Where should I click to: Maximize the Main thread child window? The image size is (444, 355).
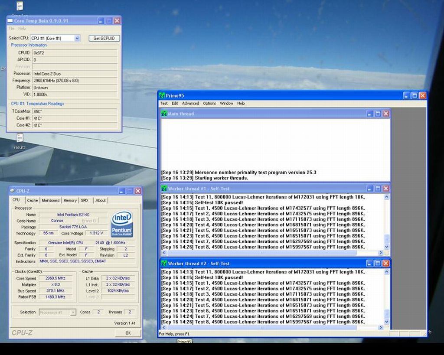coord(378,114)
